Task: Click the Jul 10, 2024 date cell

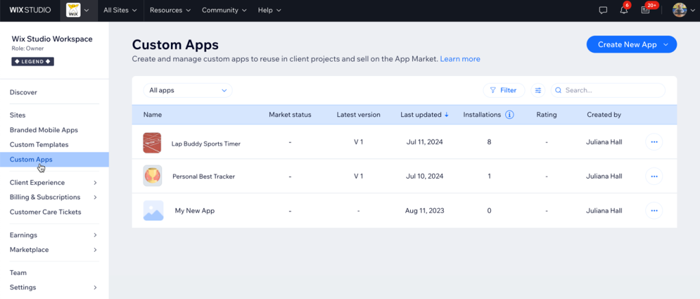Action: pos(425,176)
